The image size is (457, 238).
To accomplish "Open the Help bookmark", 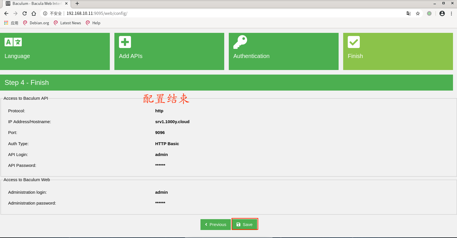I will (x=93, y=23).
